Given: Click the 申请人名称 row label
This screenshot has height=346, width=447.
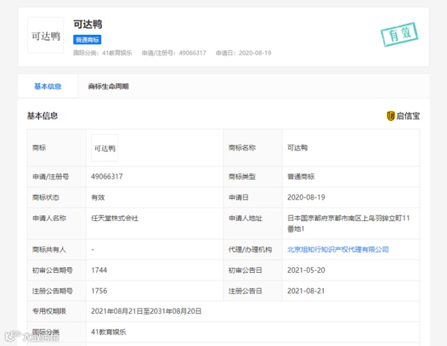Looking at the screenshot, I should [49, 218].
